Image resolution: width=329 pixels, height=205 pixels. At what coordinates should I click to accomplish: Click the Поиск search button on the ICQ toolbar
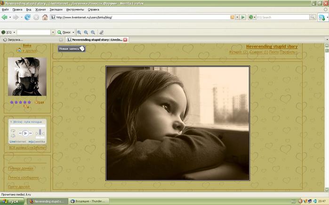coord(64,32)
